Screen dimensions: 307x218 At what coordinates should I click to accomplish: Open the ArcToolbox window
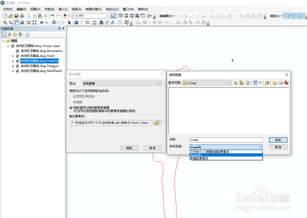click(137, 16)
